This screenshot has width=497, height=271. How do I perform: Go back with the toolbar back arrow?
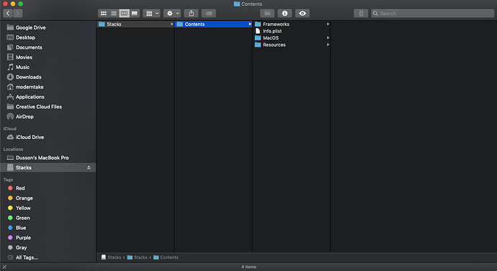click(8, 13)
